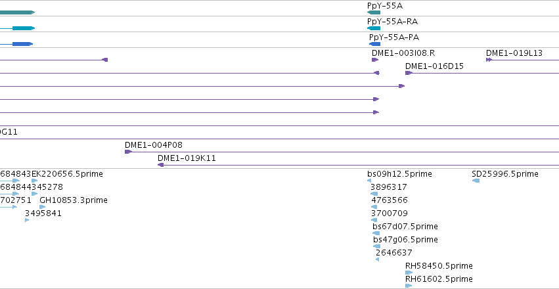This screenshot has width=559, height=289.
Task: Click the DME1-019K11 label
Action: click(187, 158)
